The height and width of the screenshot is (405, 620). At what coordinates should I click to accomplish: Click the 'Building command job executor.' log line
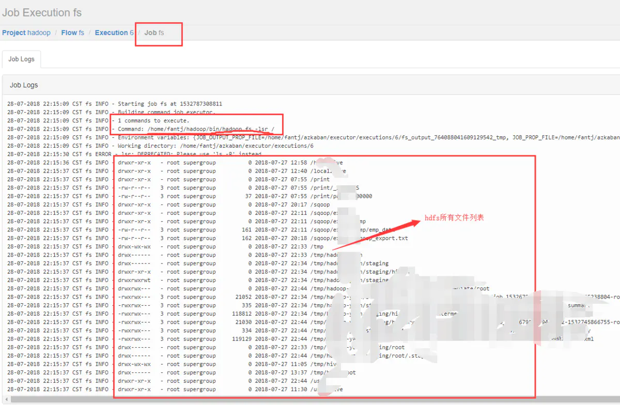[x=111, y=112]
